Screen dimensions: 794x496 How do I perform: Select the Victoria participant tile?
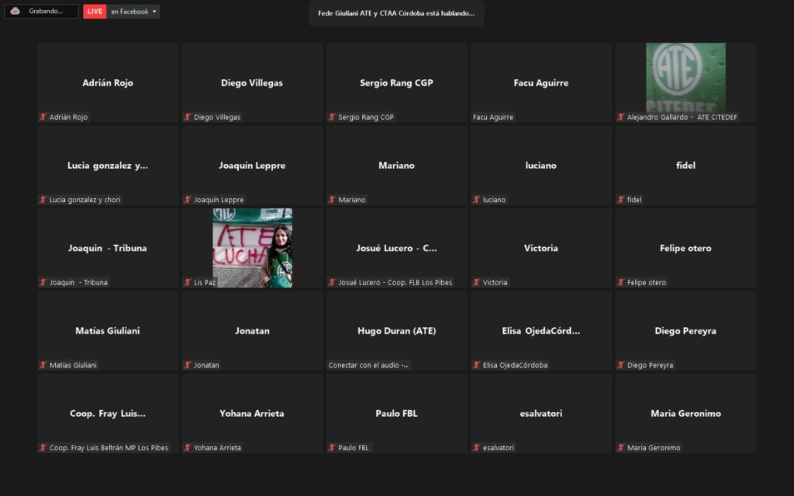click(x=540, y=247)
